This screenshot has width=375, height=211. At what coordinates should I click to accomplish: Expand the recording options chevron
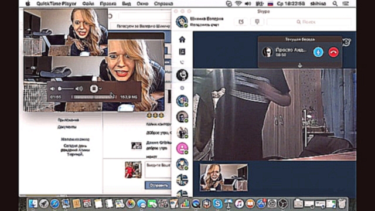click(x=101, y=89)
